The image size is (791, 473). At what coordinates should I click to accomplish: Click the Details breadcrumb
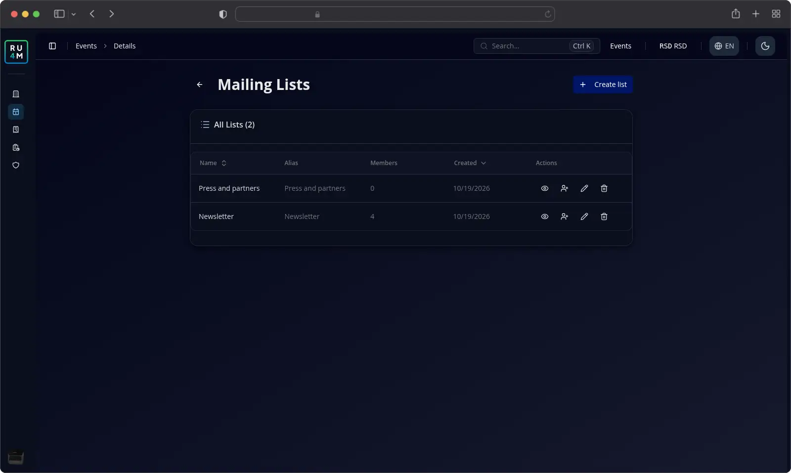[125, 46]
